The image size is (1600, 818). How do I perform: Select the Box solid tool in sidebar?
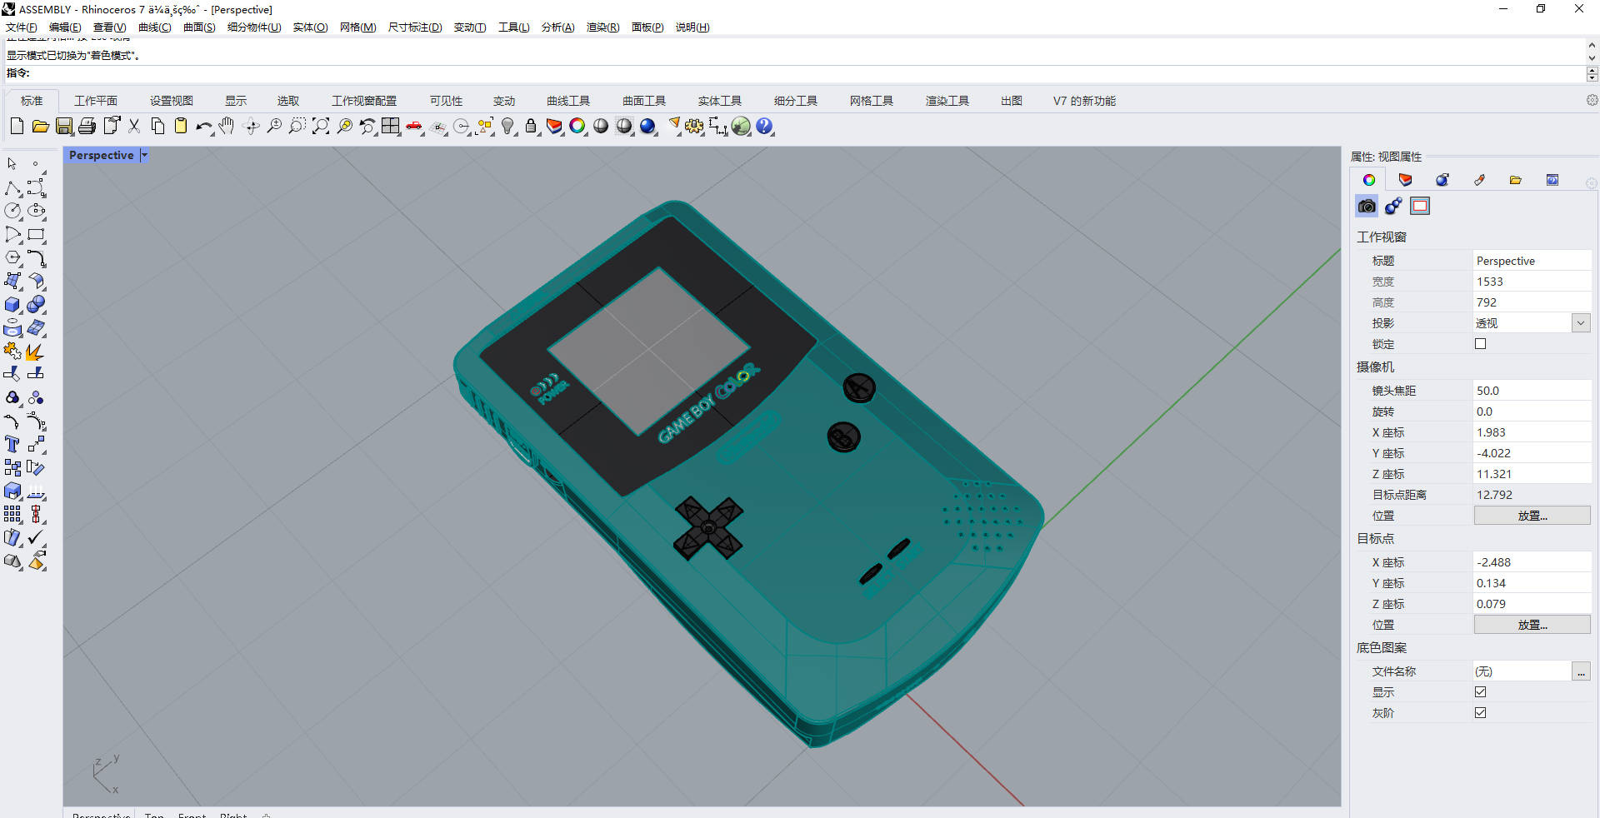point(12,305)
